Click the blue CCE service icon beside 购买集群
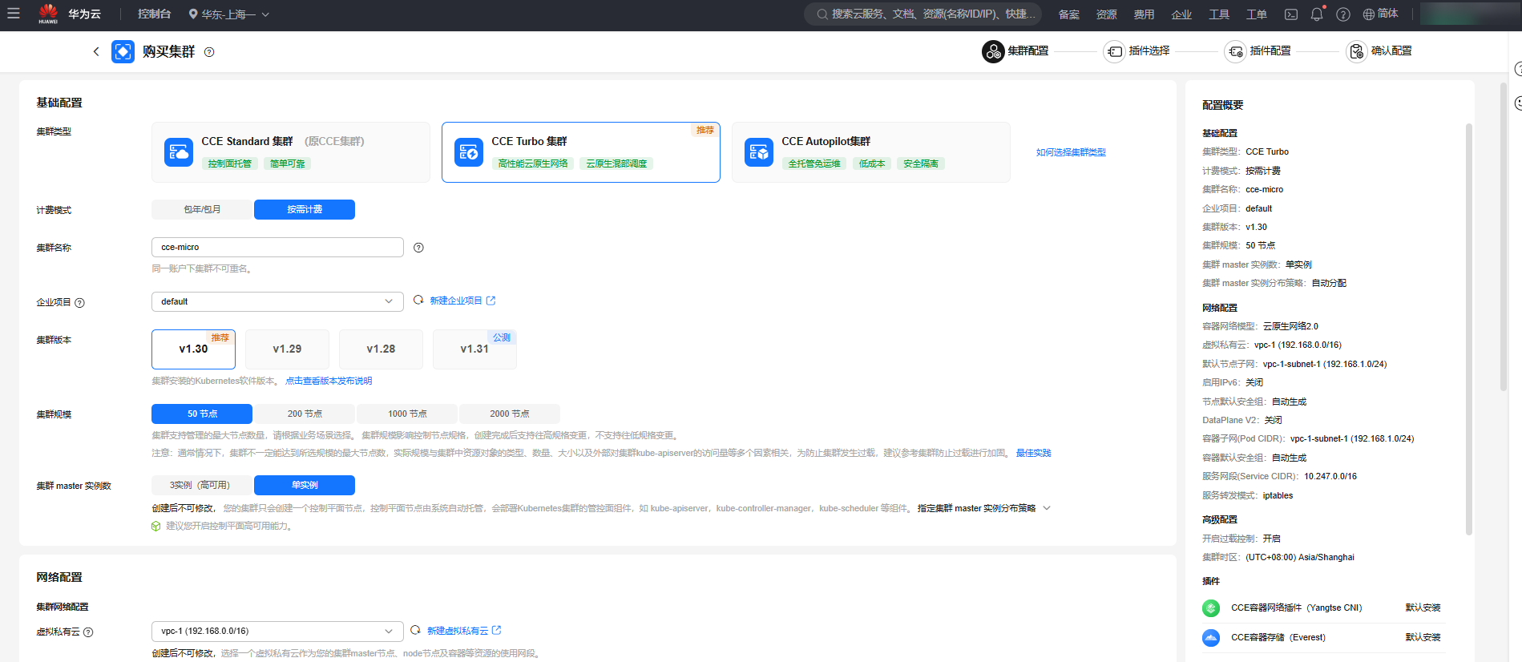 pos(123,51)
